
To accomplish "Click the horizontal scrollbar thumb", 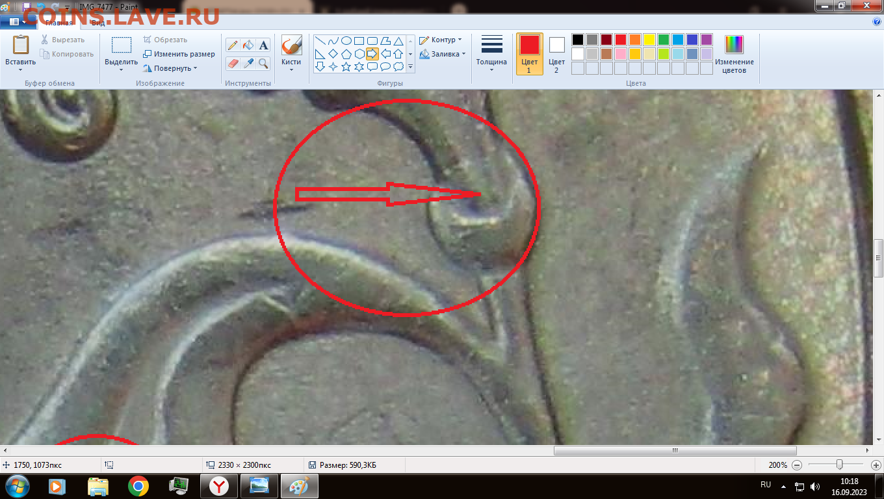I will 675,450.
